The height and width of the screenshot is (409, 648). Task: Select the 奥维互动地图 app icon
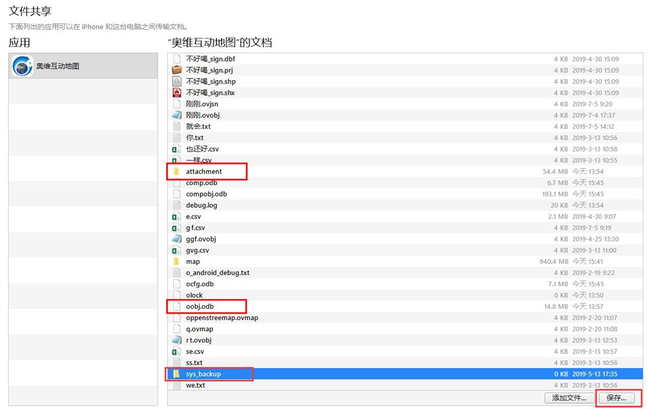point(23,66)
